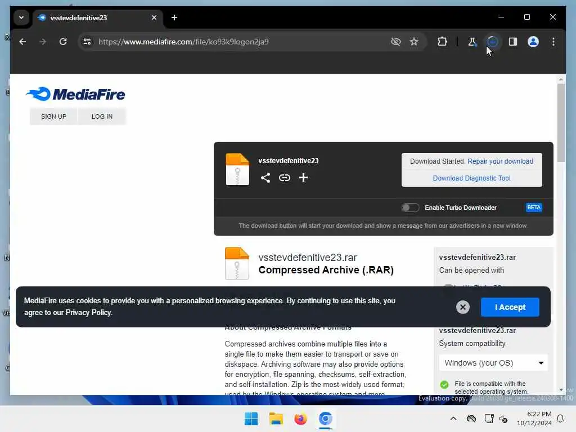Open the three-dot browser menu
The height and width of the screenshot is (432, 576).
click(553, 42)
